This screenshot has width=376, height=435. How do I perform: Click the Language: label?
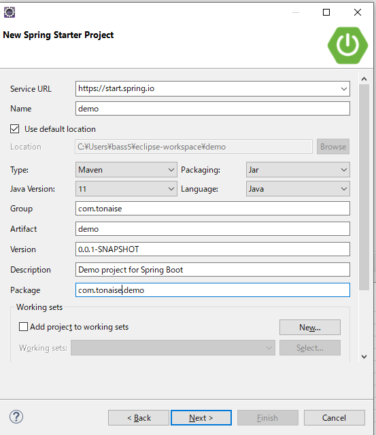(199, 189)
